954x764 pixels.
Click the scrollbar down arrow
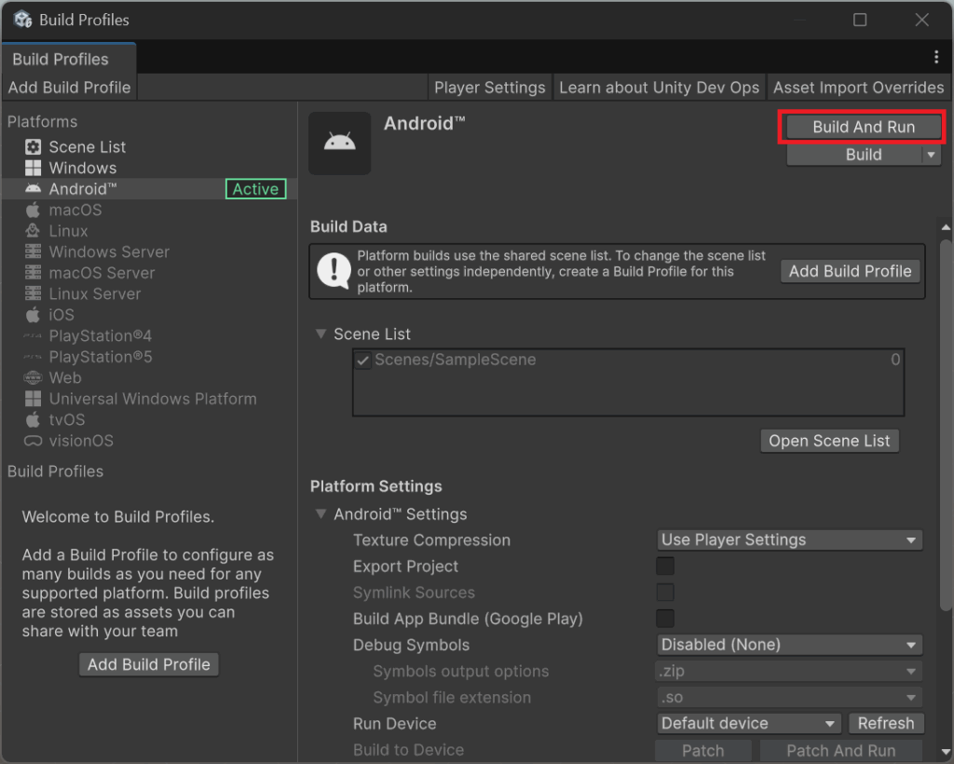tap(946, 753)
